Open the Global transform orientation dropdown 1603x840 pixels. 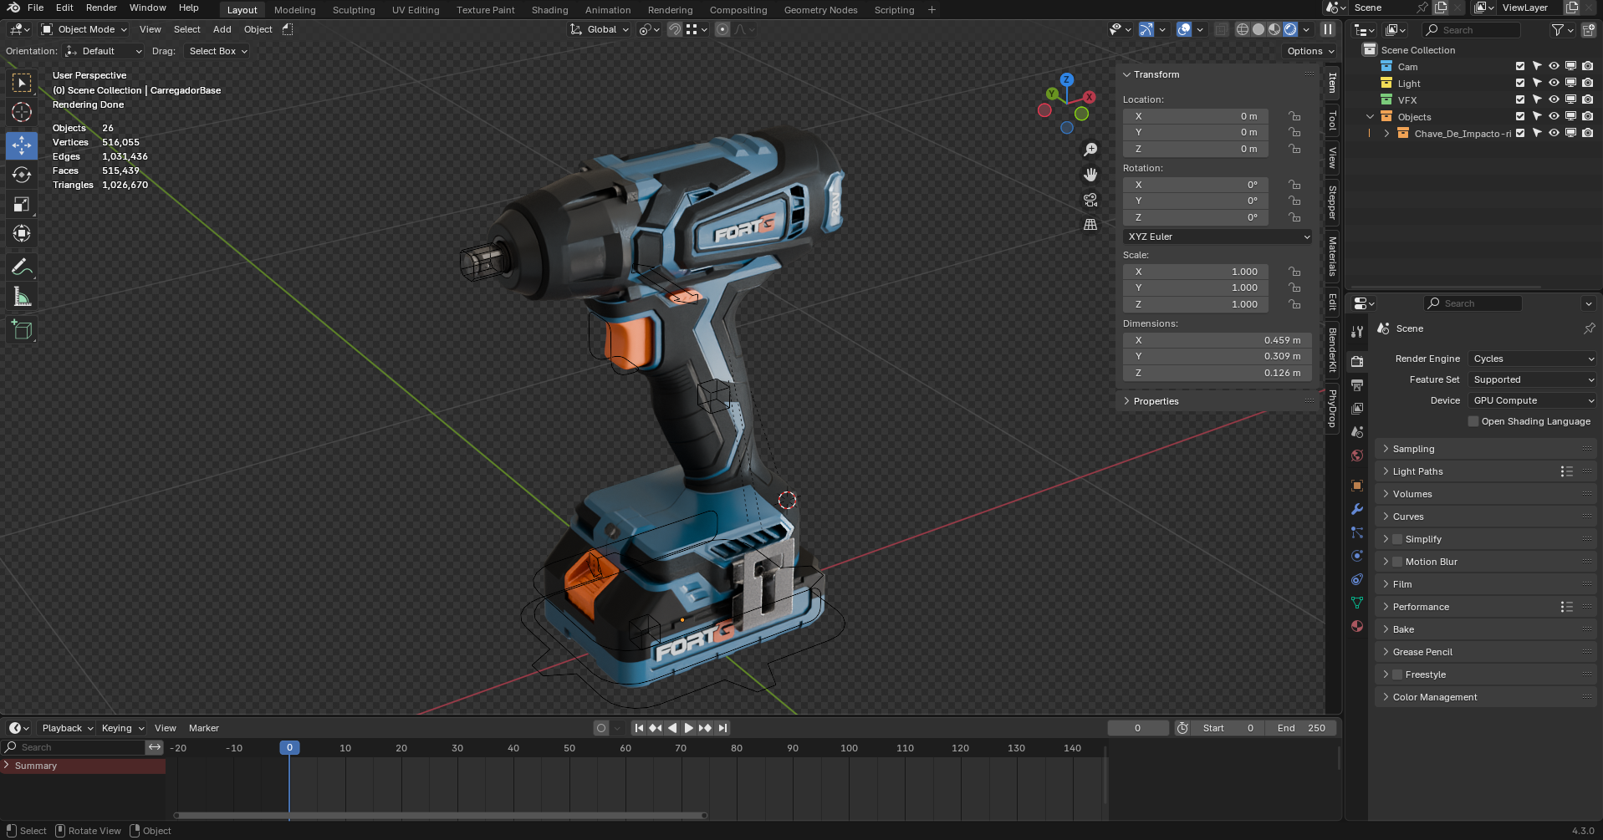coord(600,29)
